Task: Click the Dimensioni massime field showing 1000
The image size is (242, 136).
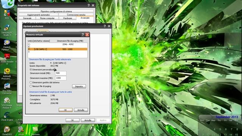Action: point(60,78)
